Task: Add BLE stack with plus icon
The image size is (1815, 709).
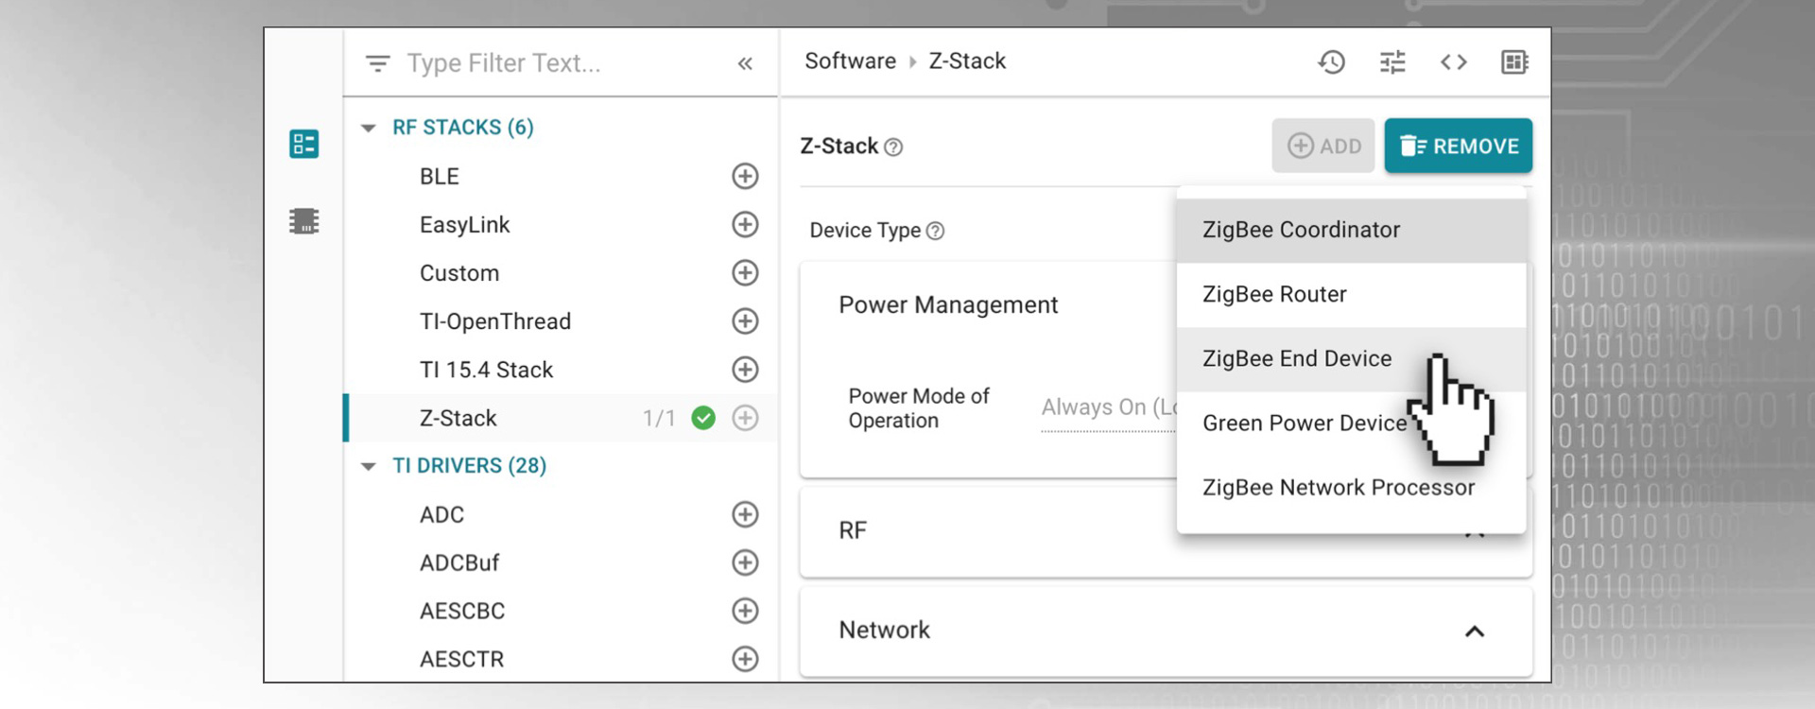Action: (745, 177)
